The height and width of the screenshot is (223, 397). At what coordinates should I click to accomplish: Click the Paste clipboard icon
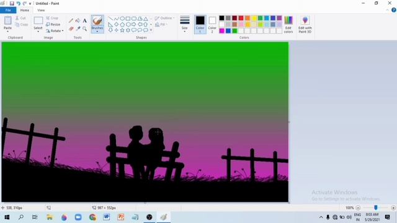7,20
